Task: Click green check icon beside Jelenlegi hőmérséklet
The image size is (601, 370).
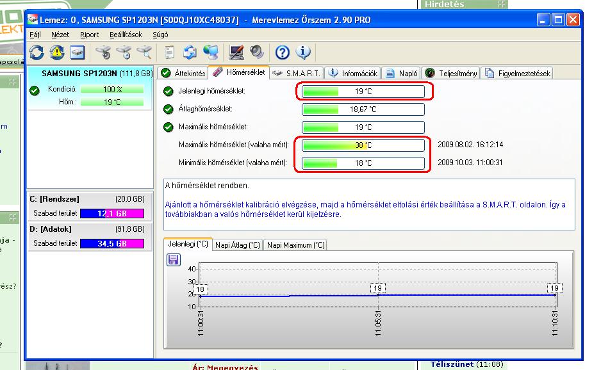Action: tap(169, 91)
